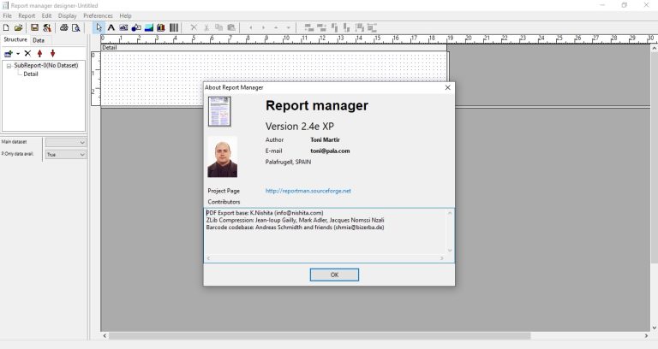Select the text label 'A' tool
This screenshot has width=658, height=349.
pos(111,27)
